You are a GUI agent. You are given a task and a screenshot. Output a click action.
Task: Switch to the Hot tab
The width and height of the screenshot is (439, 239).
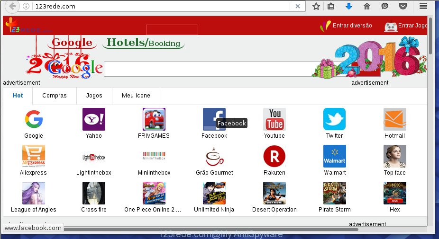(18, 96)
